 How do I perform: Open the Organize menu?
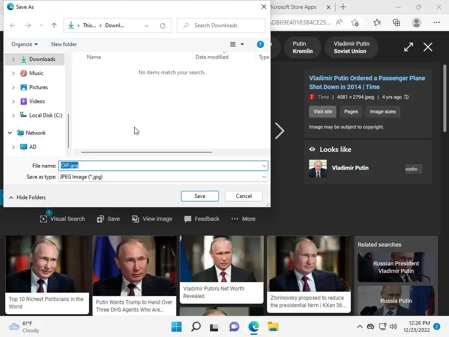25,44
